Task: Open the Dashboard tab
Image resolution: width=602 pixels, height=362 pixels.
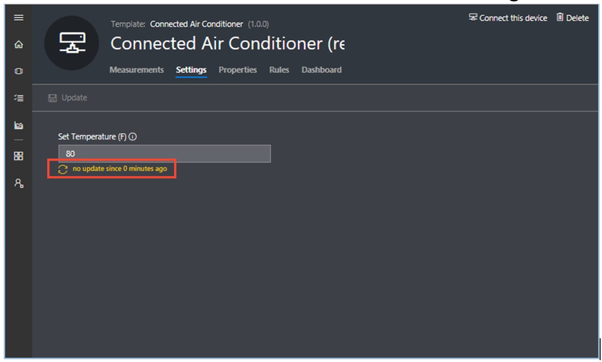Action: click(x=321, y=70)
